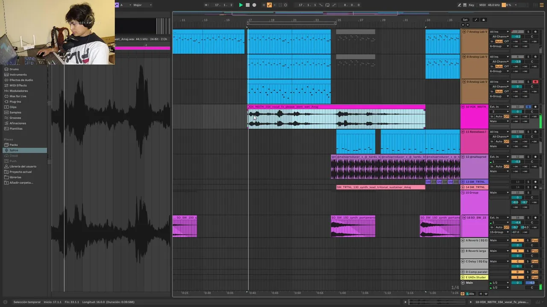547x307 pixels.
Task: Open MIDI Effects category
Action: [18, 85]
